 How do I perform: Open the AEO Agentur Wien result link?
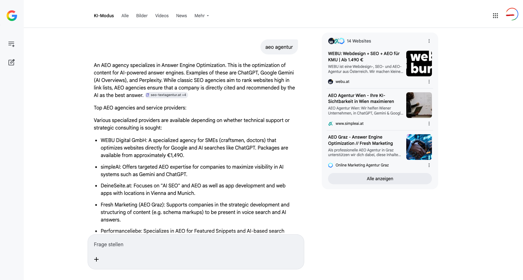(x=361, y=98)
